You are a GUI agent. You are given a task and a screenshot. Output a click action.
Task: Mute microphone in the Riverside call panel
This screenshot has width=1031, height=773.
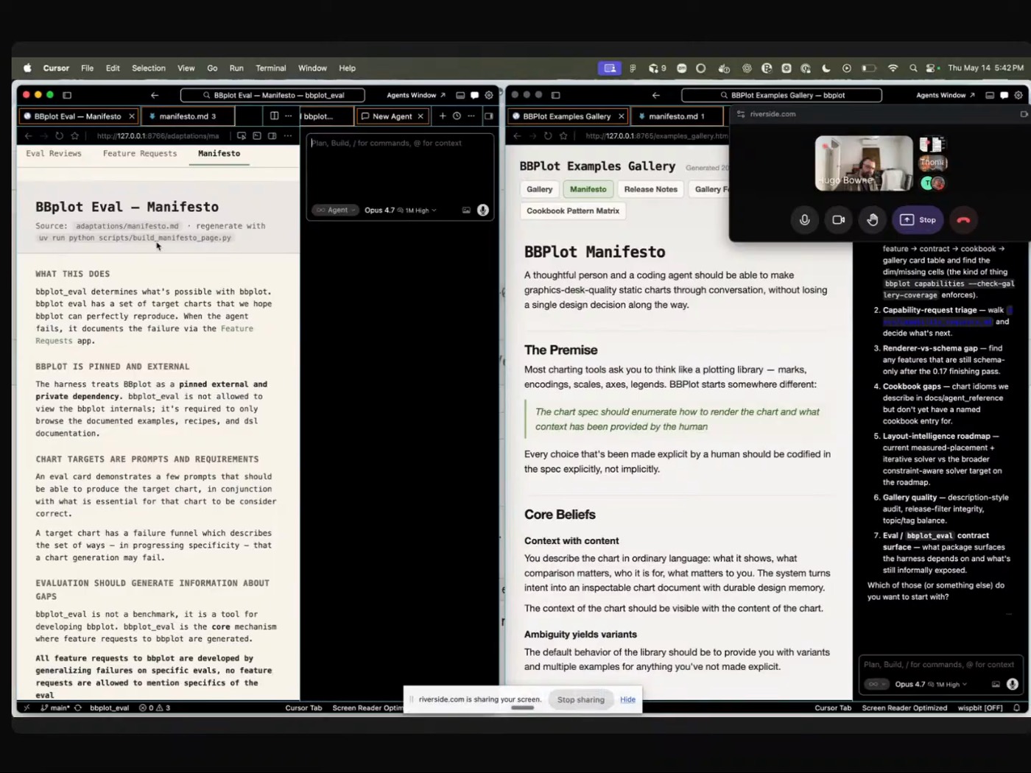pos(804,219)
